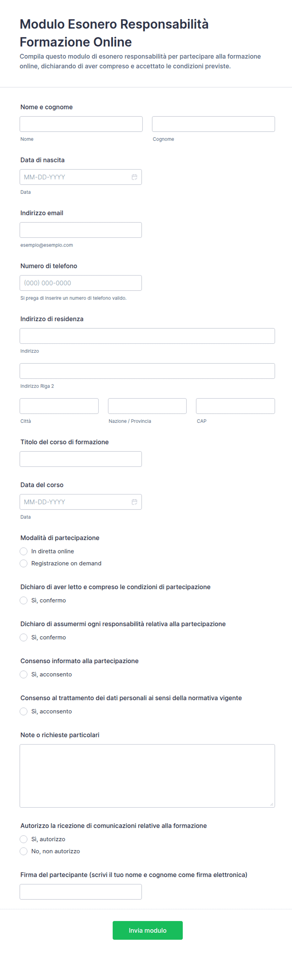
Task: Focus the Firma del partecipante field
Action: coord(81,892)
